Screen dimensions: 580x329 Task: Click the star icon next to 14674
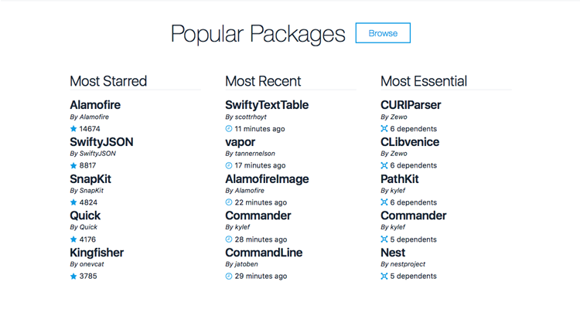73,129
